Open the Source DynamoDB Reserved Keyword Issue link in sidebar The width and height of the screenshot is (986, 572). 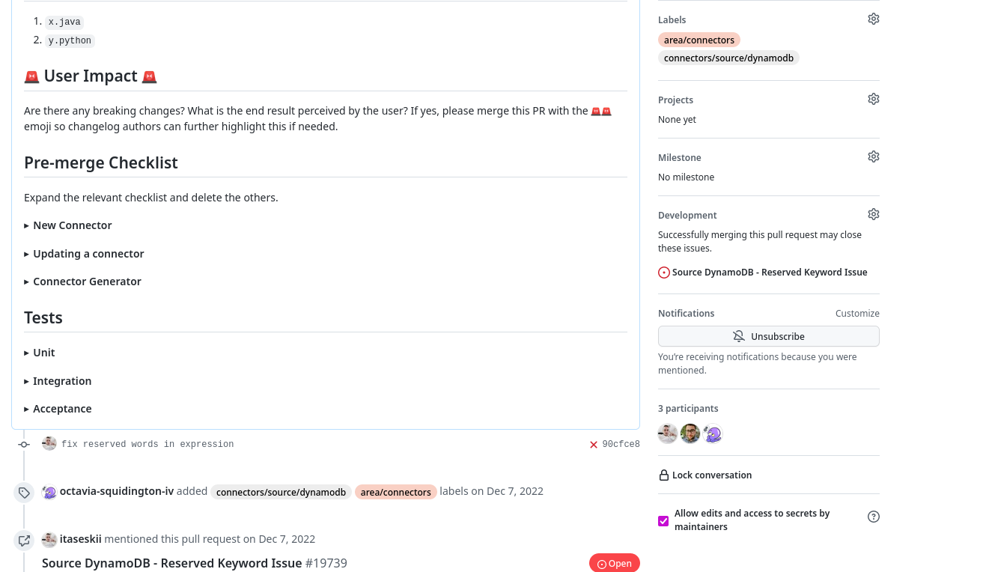pyautogui.click(x=770, y=273)
